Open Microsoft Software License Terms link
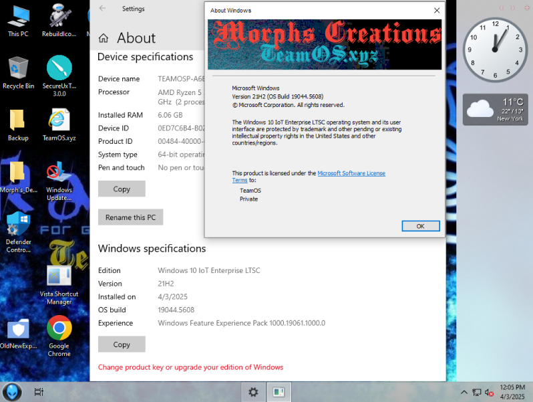Screen dimensions: 533x402 coord(351,173)
